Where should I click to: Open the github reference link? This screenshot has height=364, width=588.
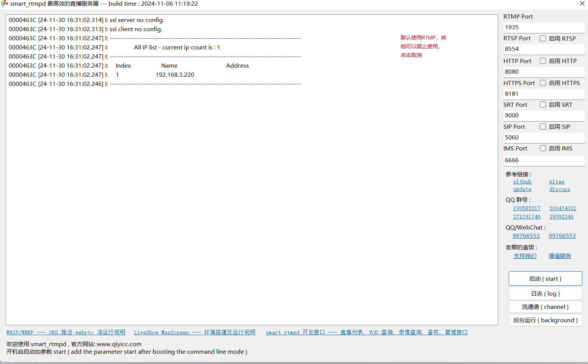tap(522, 182)
